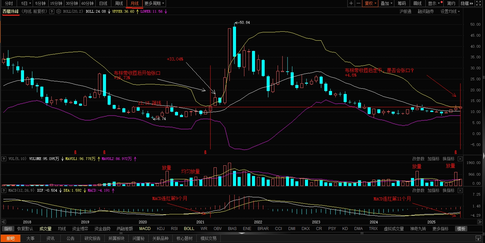The height and width of the screenshot is (243, 485).
Task: Switch to 30分钟 period
Action: pyautogui.click(x=72, y=3)
